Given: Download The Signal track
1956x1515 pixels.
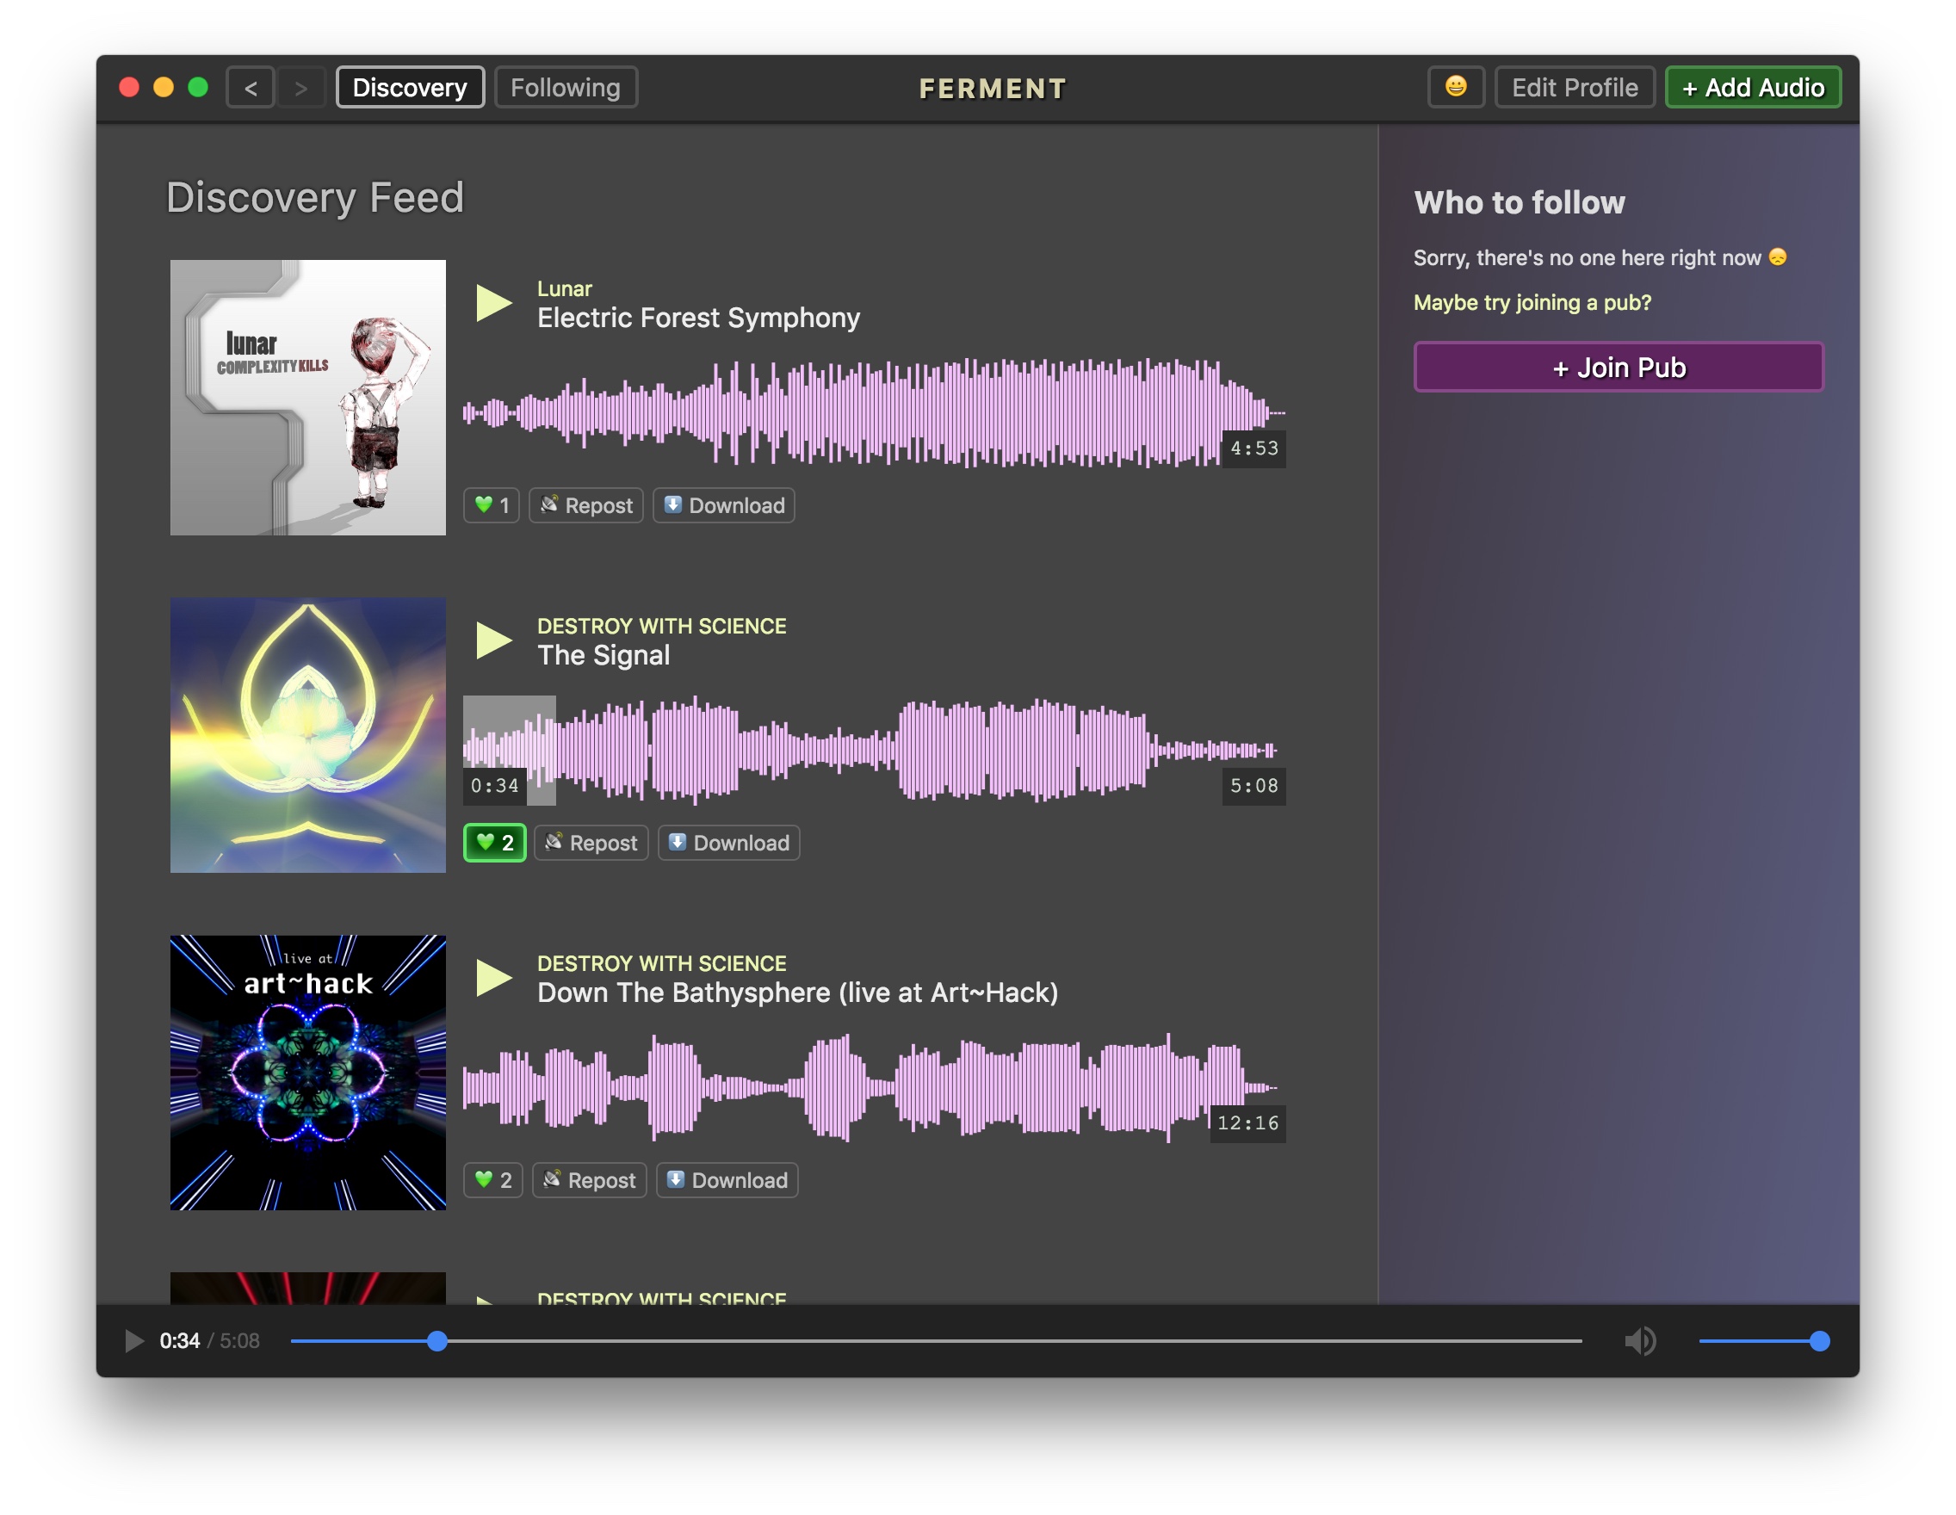Looking at the screenshot, I should (729, 843).
